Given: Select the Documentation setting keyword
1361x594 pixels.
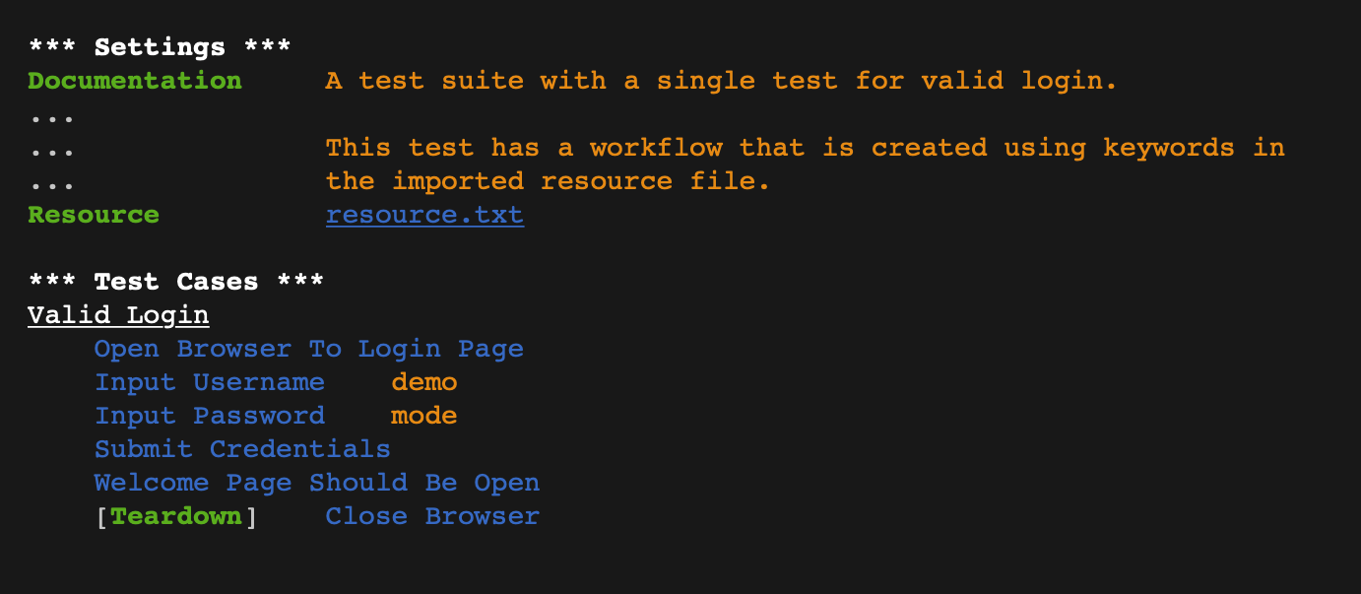Looking at the screenshot, I should click(135, 81).
